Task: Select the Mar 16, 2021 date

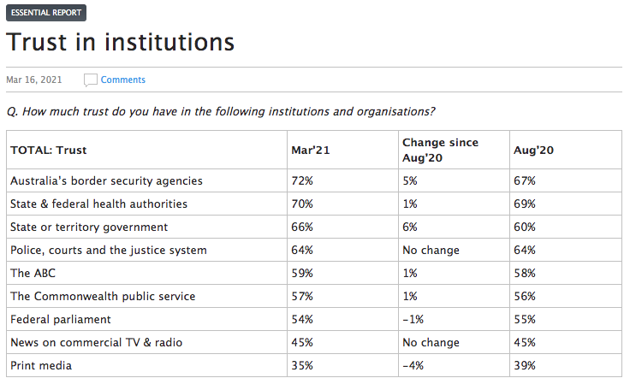Action: (34, 80)
